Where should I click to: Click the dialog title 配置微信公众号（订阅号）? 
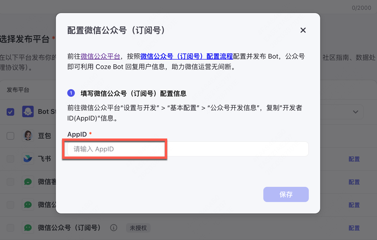[117, 30]
